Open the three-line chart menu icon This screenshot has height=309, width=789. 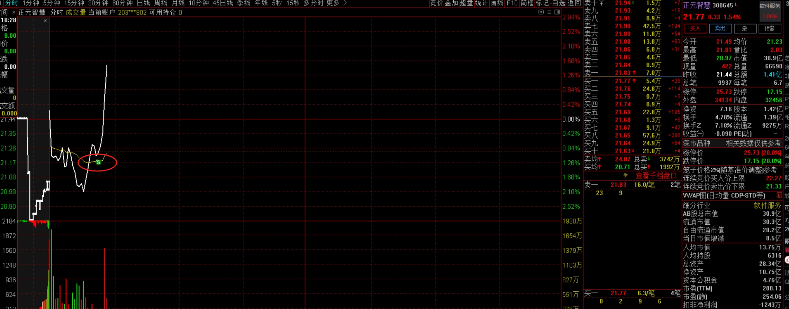[x=549, y=12]
